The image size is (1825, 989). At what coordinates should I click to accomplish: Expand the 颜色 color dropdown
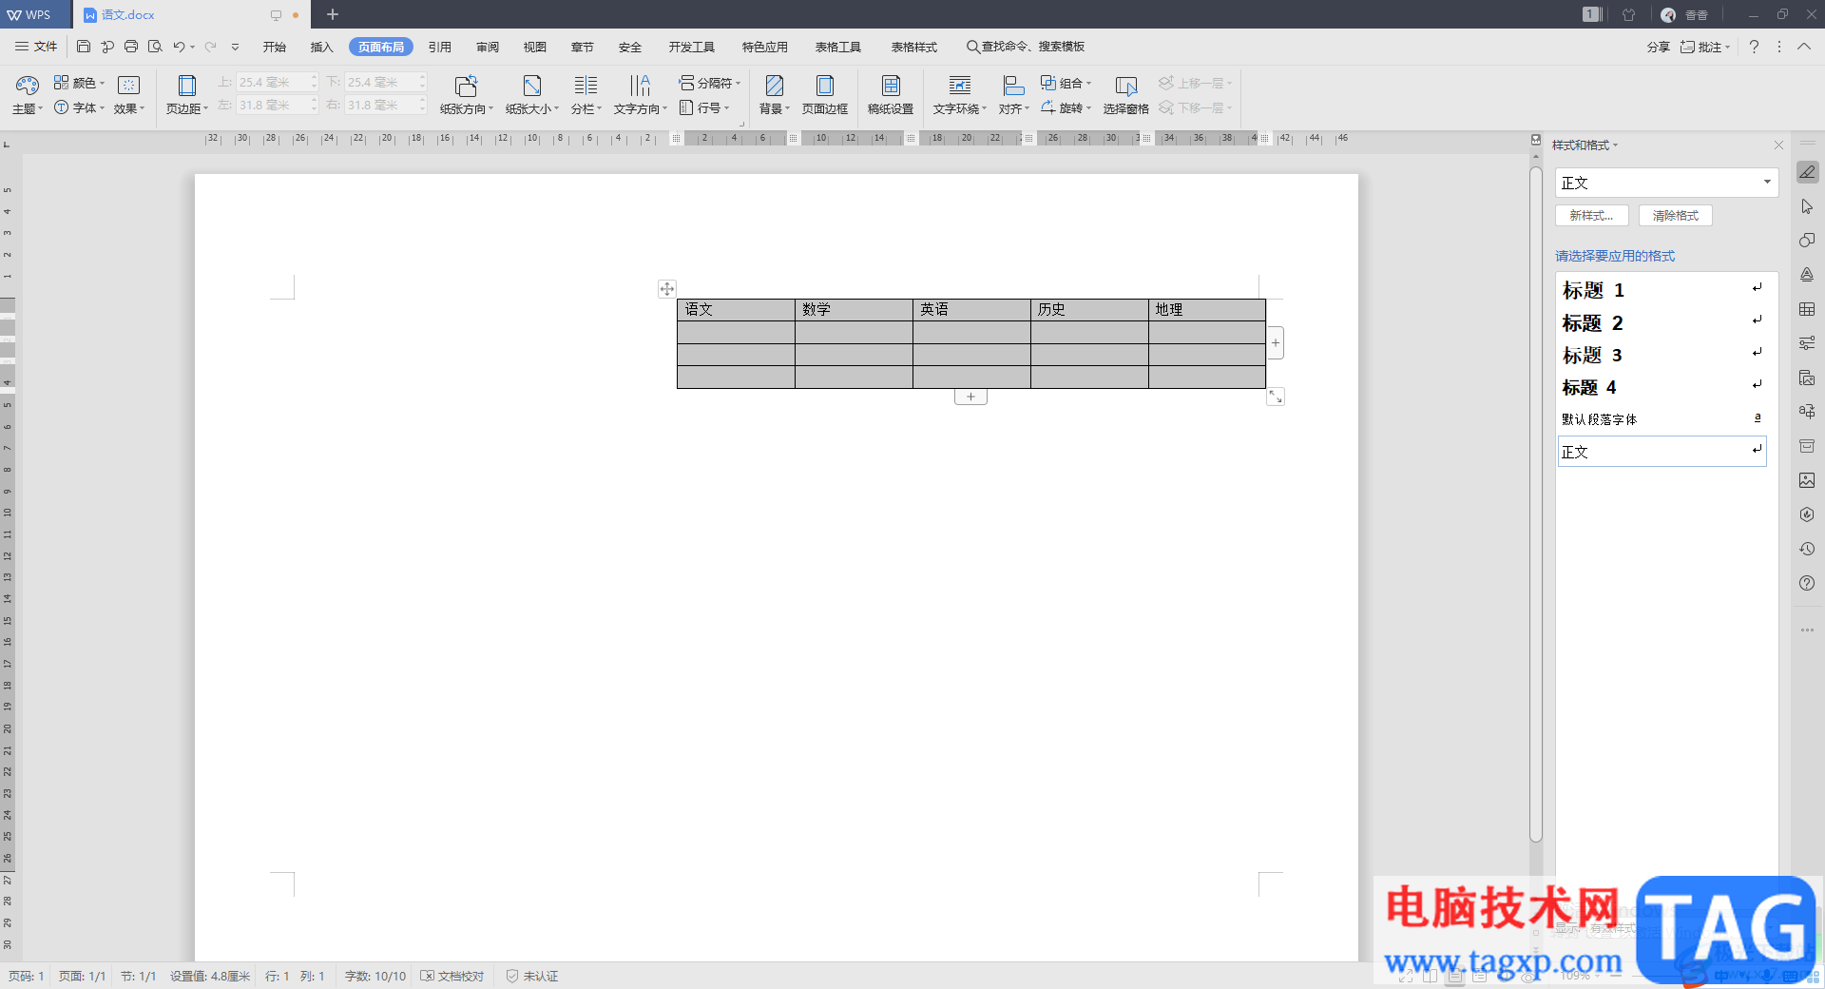(x=102, y=84)
